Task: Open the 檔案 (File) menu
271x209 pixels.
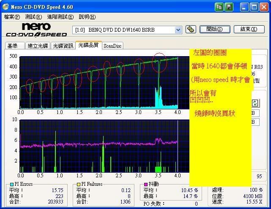Action: point(12,17)
